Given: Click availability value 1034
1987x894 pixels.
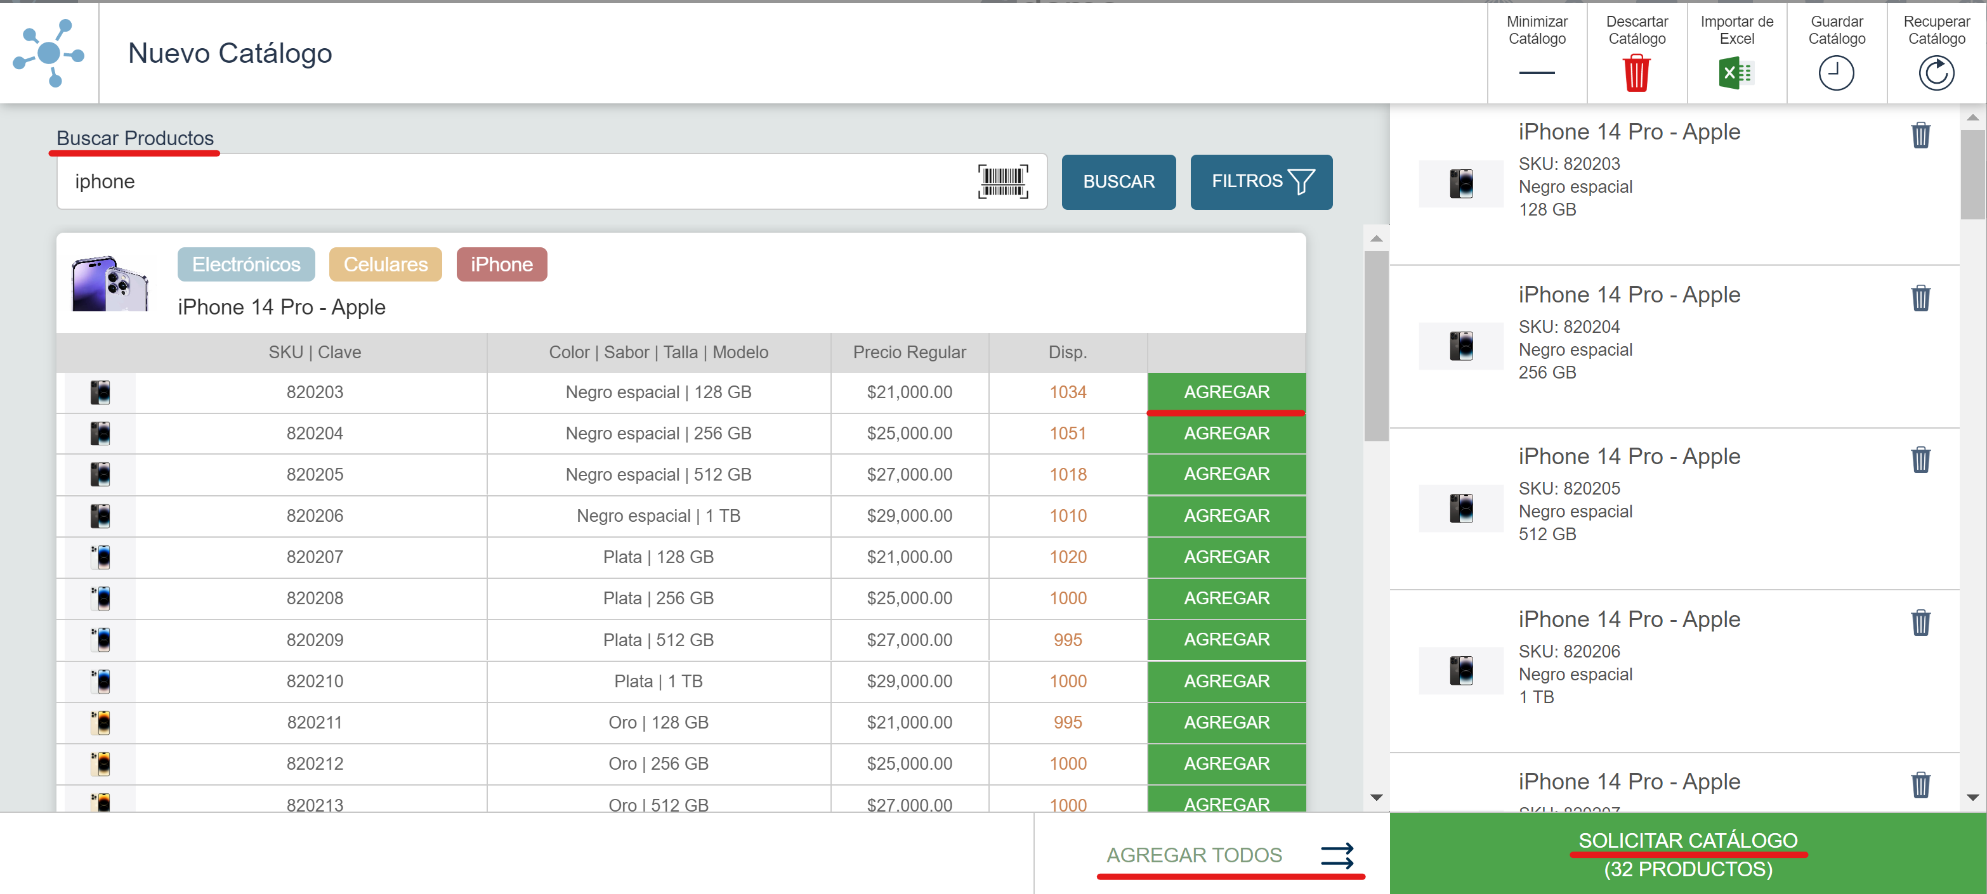Looking at the screenshot, I should [1068, 392].
